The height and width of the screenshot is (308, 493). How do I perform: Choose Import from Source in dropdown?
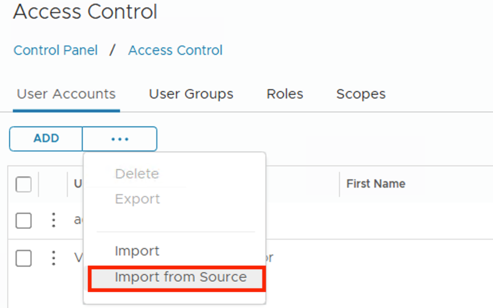[181, 277]
